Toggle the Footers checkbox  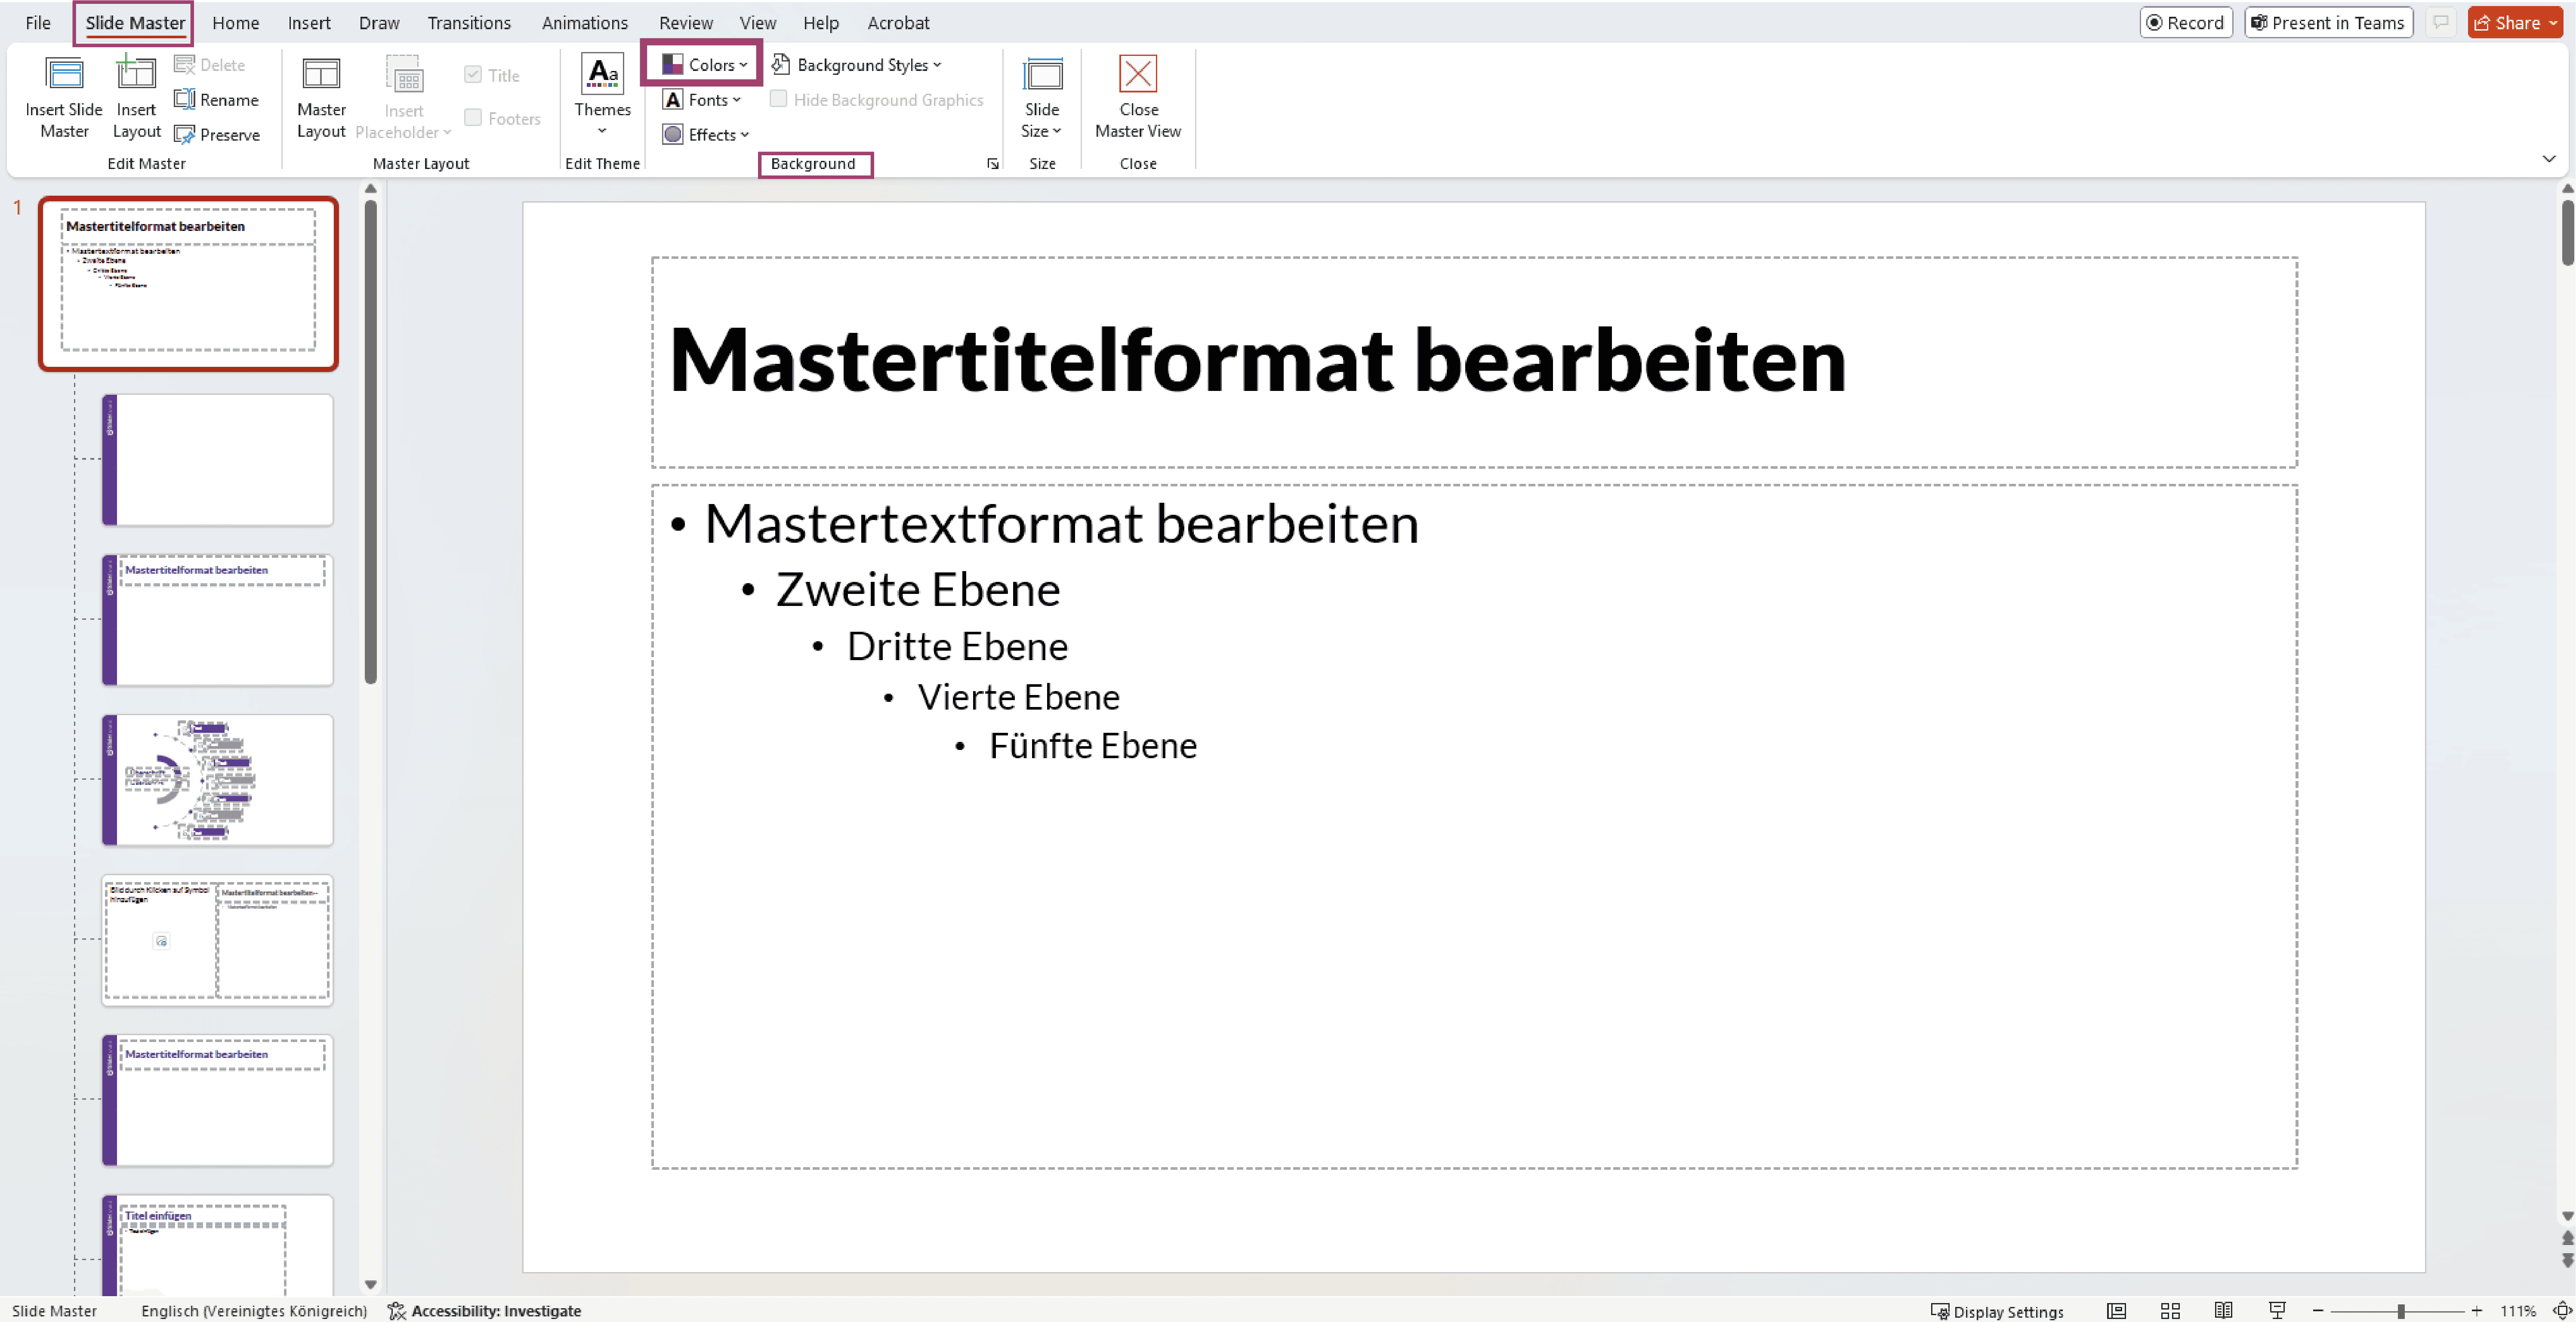point(473,118)
